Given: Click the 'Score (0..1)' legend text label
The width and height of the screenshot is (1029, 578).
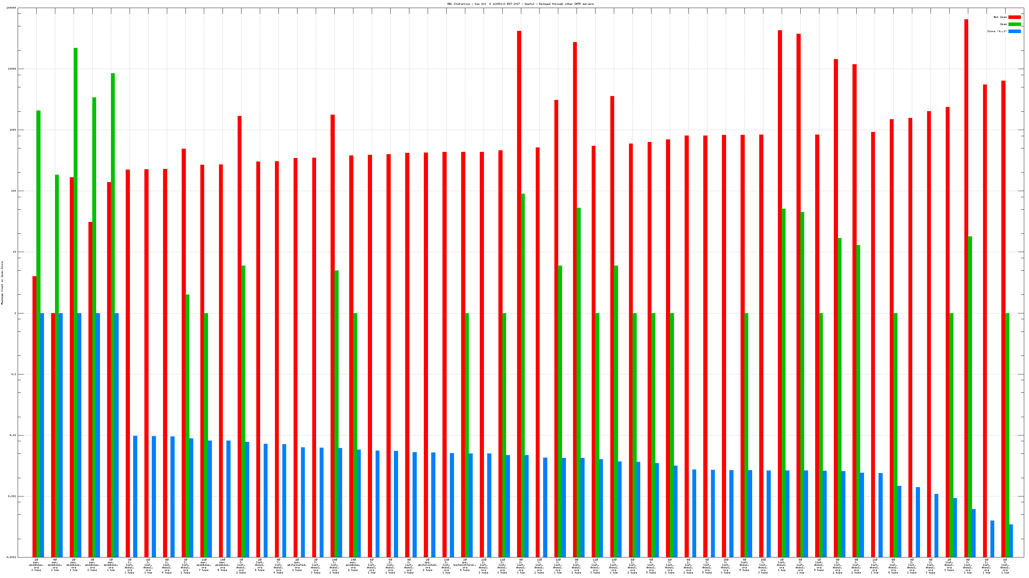Looking at the screenshot, I should [997, 31].
